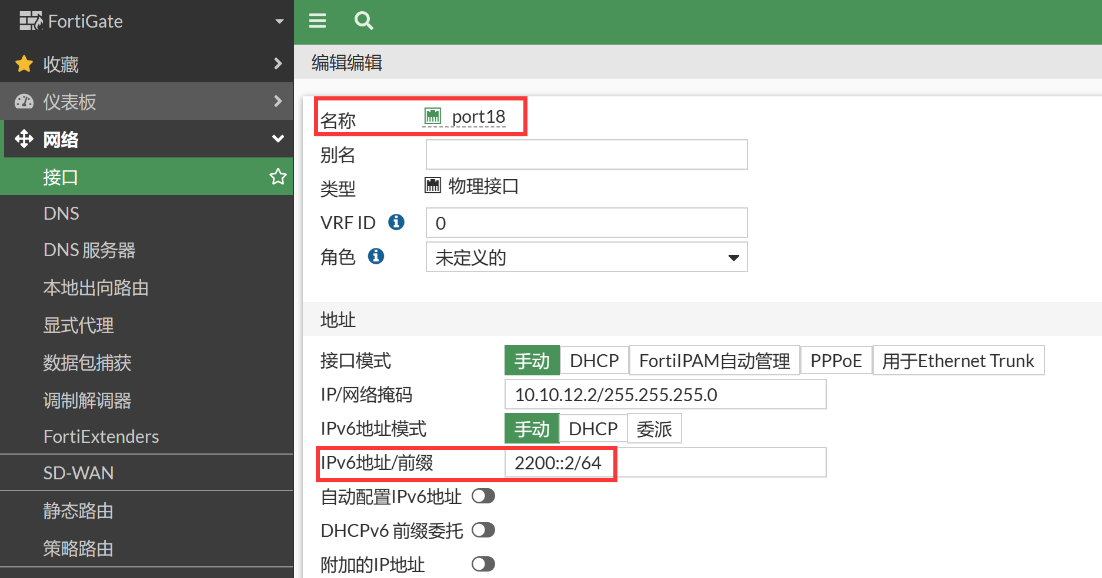This screenshot has width=1102, height=578.
Task: Select PPPoE interface mode
Action: (x=836, y=361)
